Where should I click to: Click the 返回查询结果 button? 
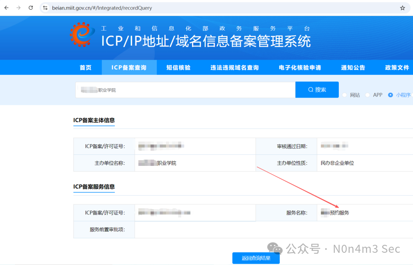(256, 258)
